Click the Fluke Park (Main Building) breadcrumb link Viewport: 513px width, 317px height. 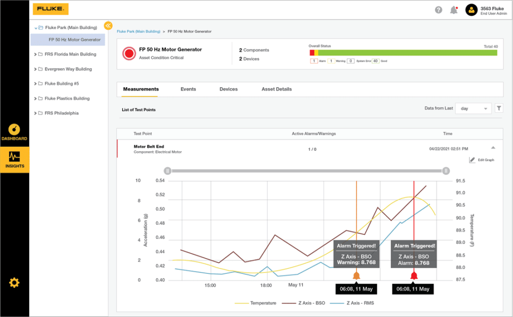click(x=138, y=32)
